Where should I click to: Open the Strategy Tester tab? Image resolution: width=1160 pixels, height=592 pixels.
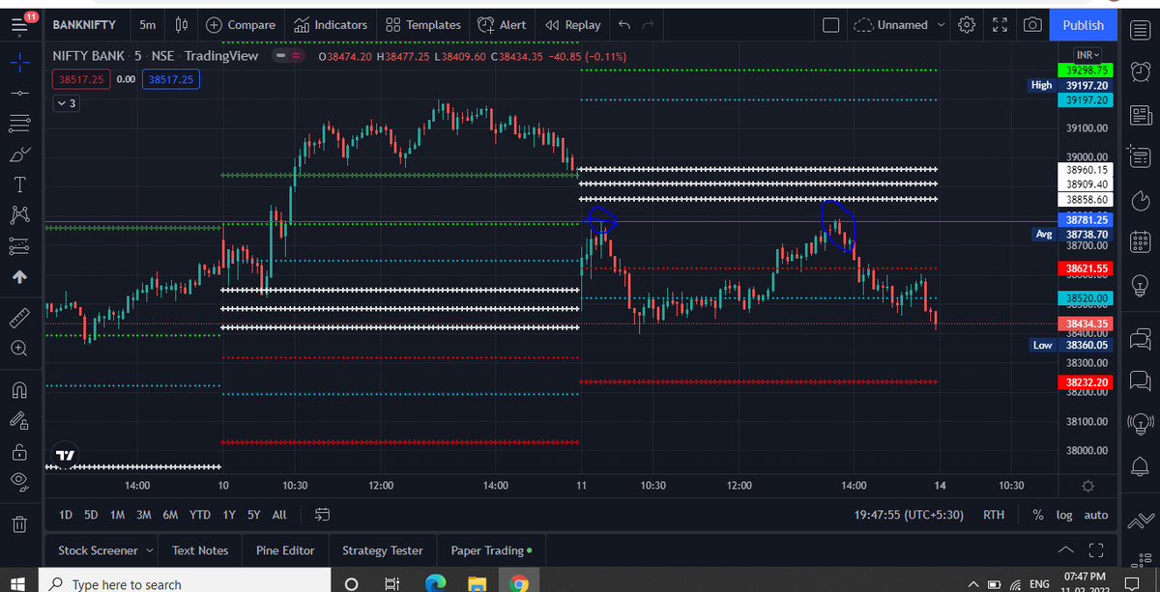click(383, 550)
